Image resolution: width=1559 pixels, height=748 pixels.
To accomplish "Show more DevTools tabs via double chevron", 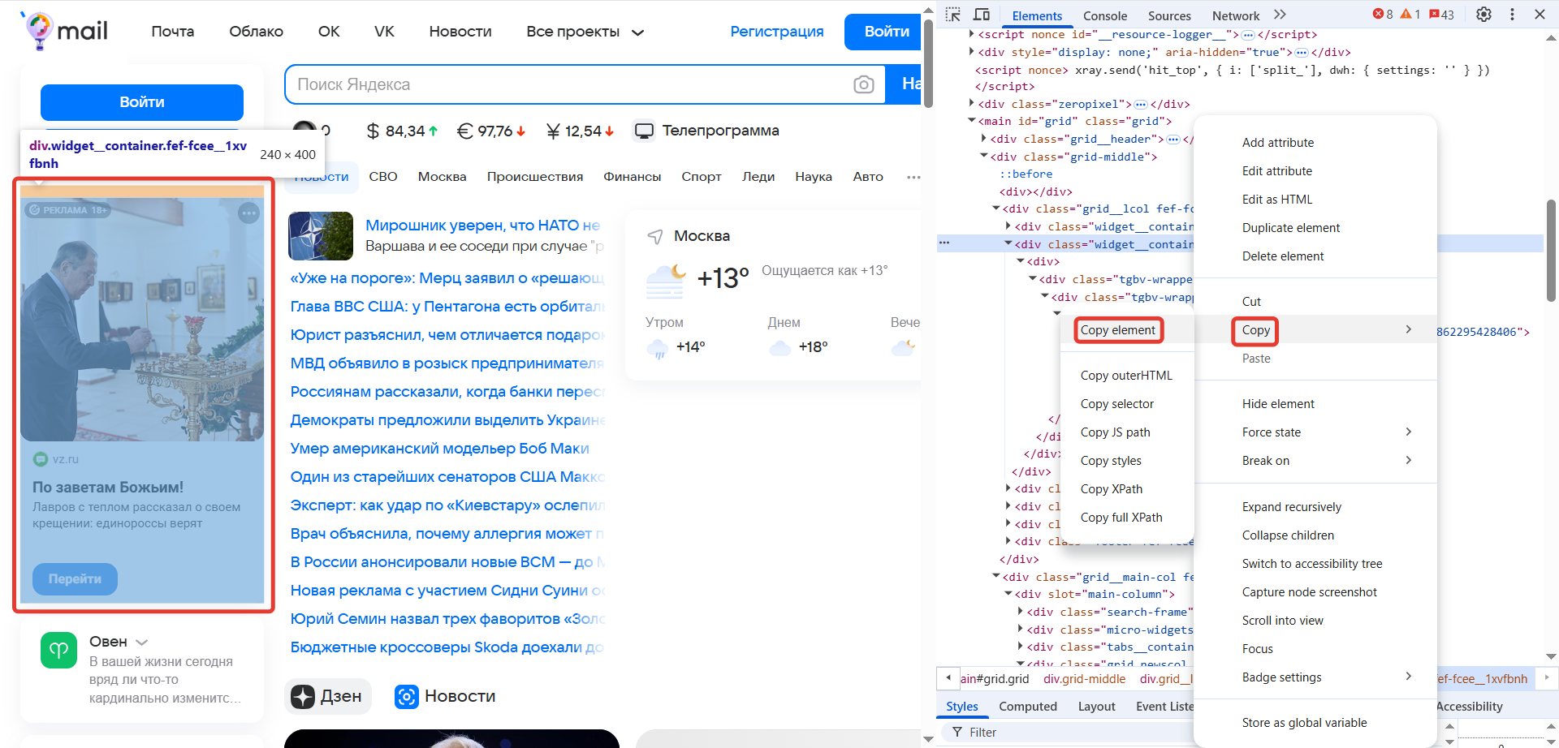I will pyautogui.click(x=1280, y=15).
